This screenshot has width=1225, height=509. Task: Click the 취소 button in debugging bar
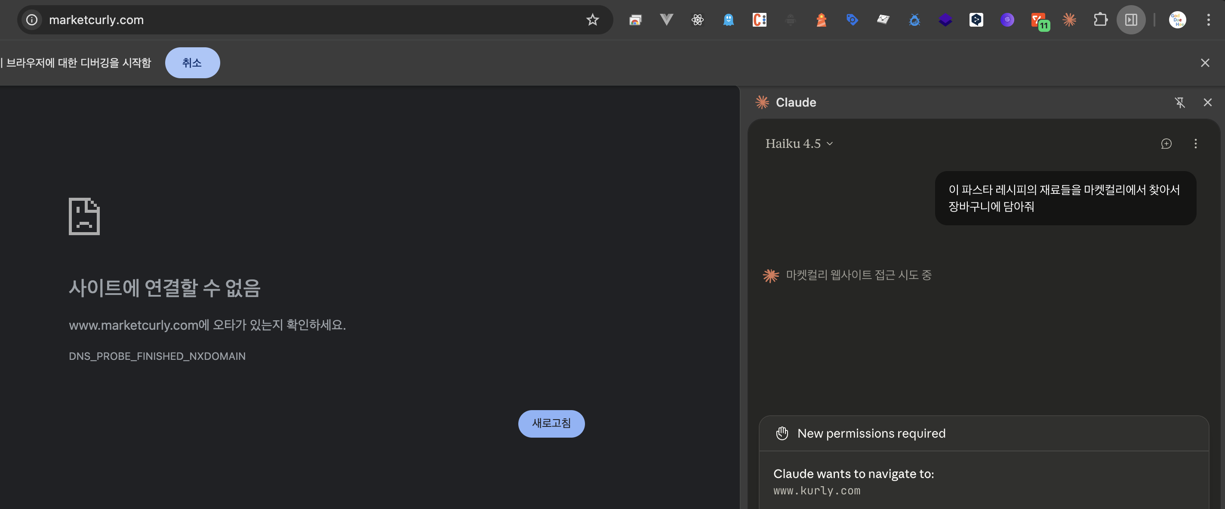pos(192,63)
